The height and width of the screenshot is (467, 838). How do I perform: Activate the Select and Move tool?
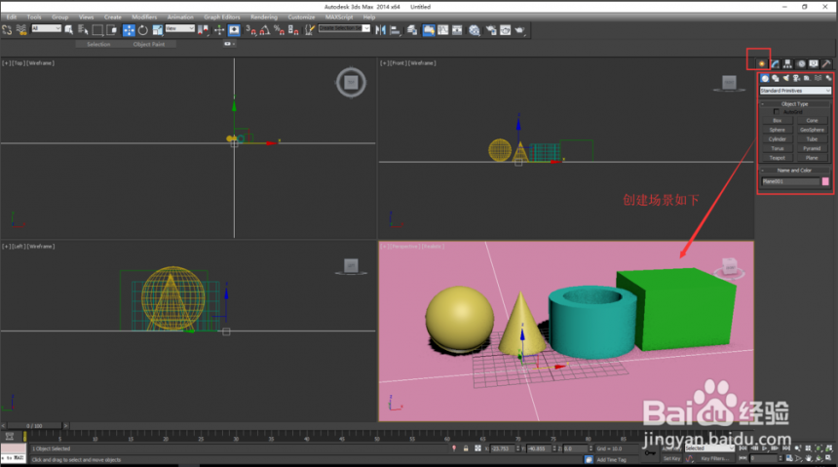[x=129, y=30]
